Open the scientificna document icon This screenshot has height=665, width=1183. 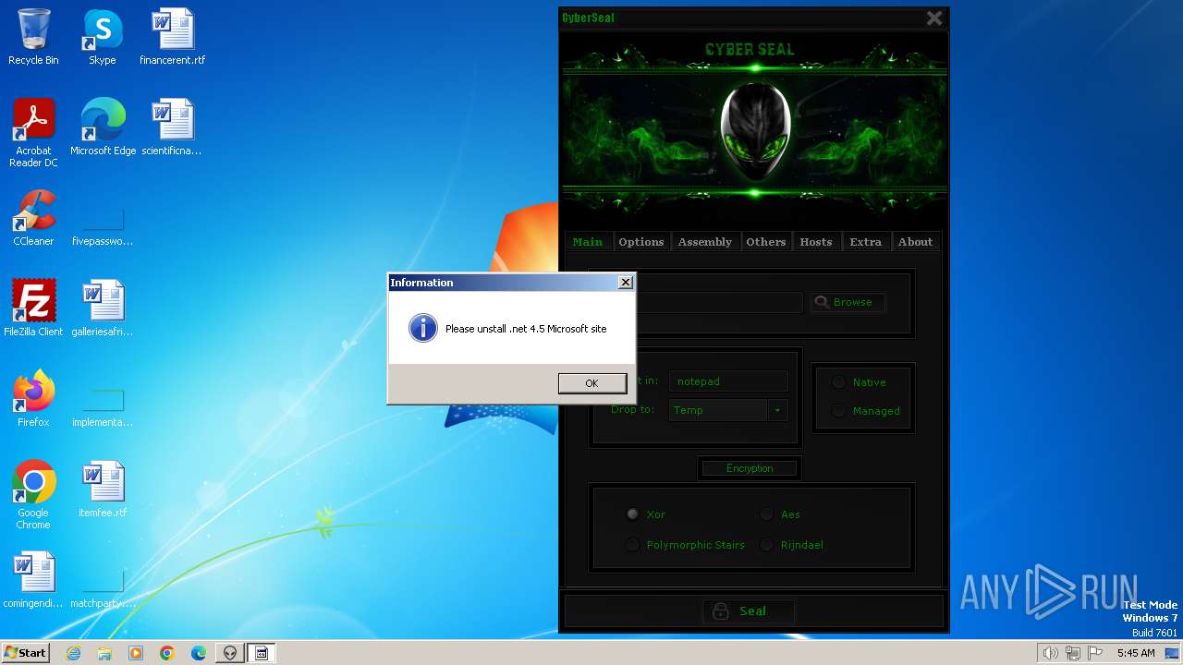point(173,127)
